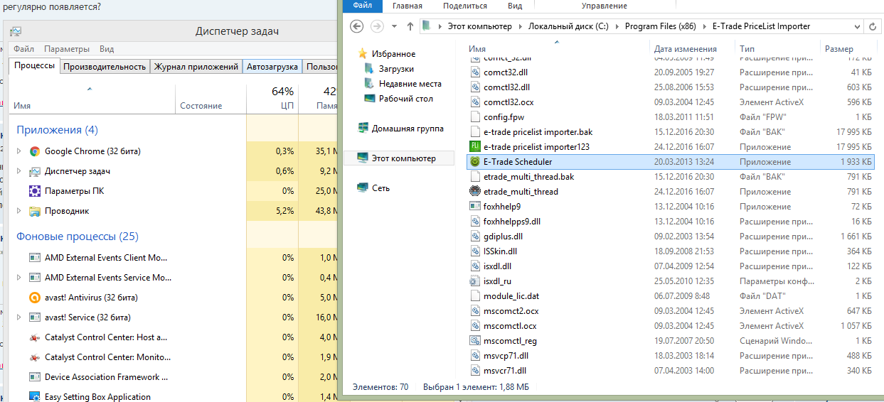Viewport: 884px width, 402px height.
Task: Click the Диспетчер задач process icon
Action: click(34, 171)
